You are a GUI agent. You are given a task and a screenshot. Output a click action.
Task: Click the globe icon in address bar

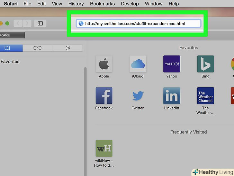coord(81,24)
